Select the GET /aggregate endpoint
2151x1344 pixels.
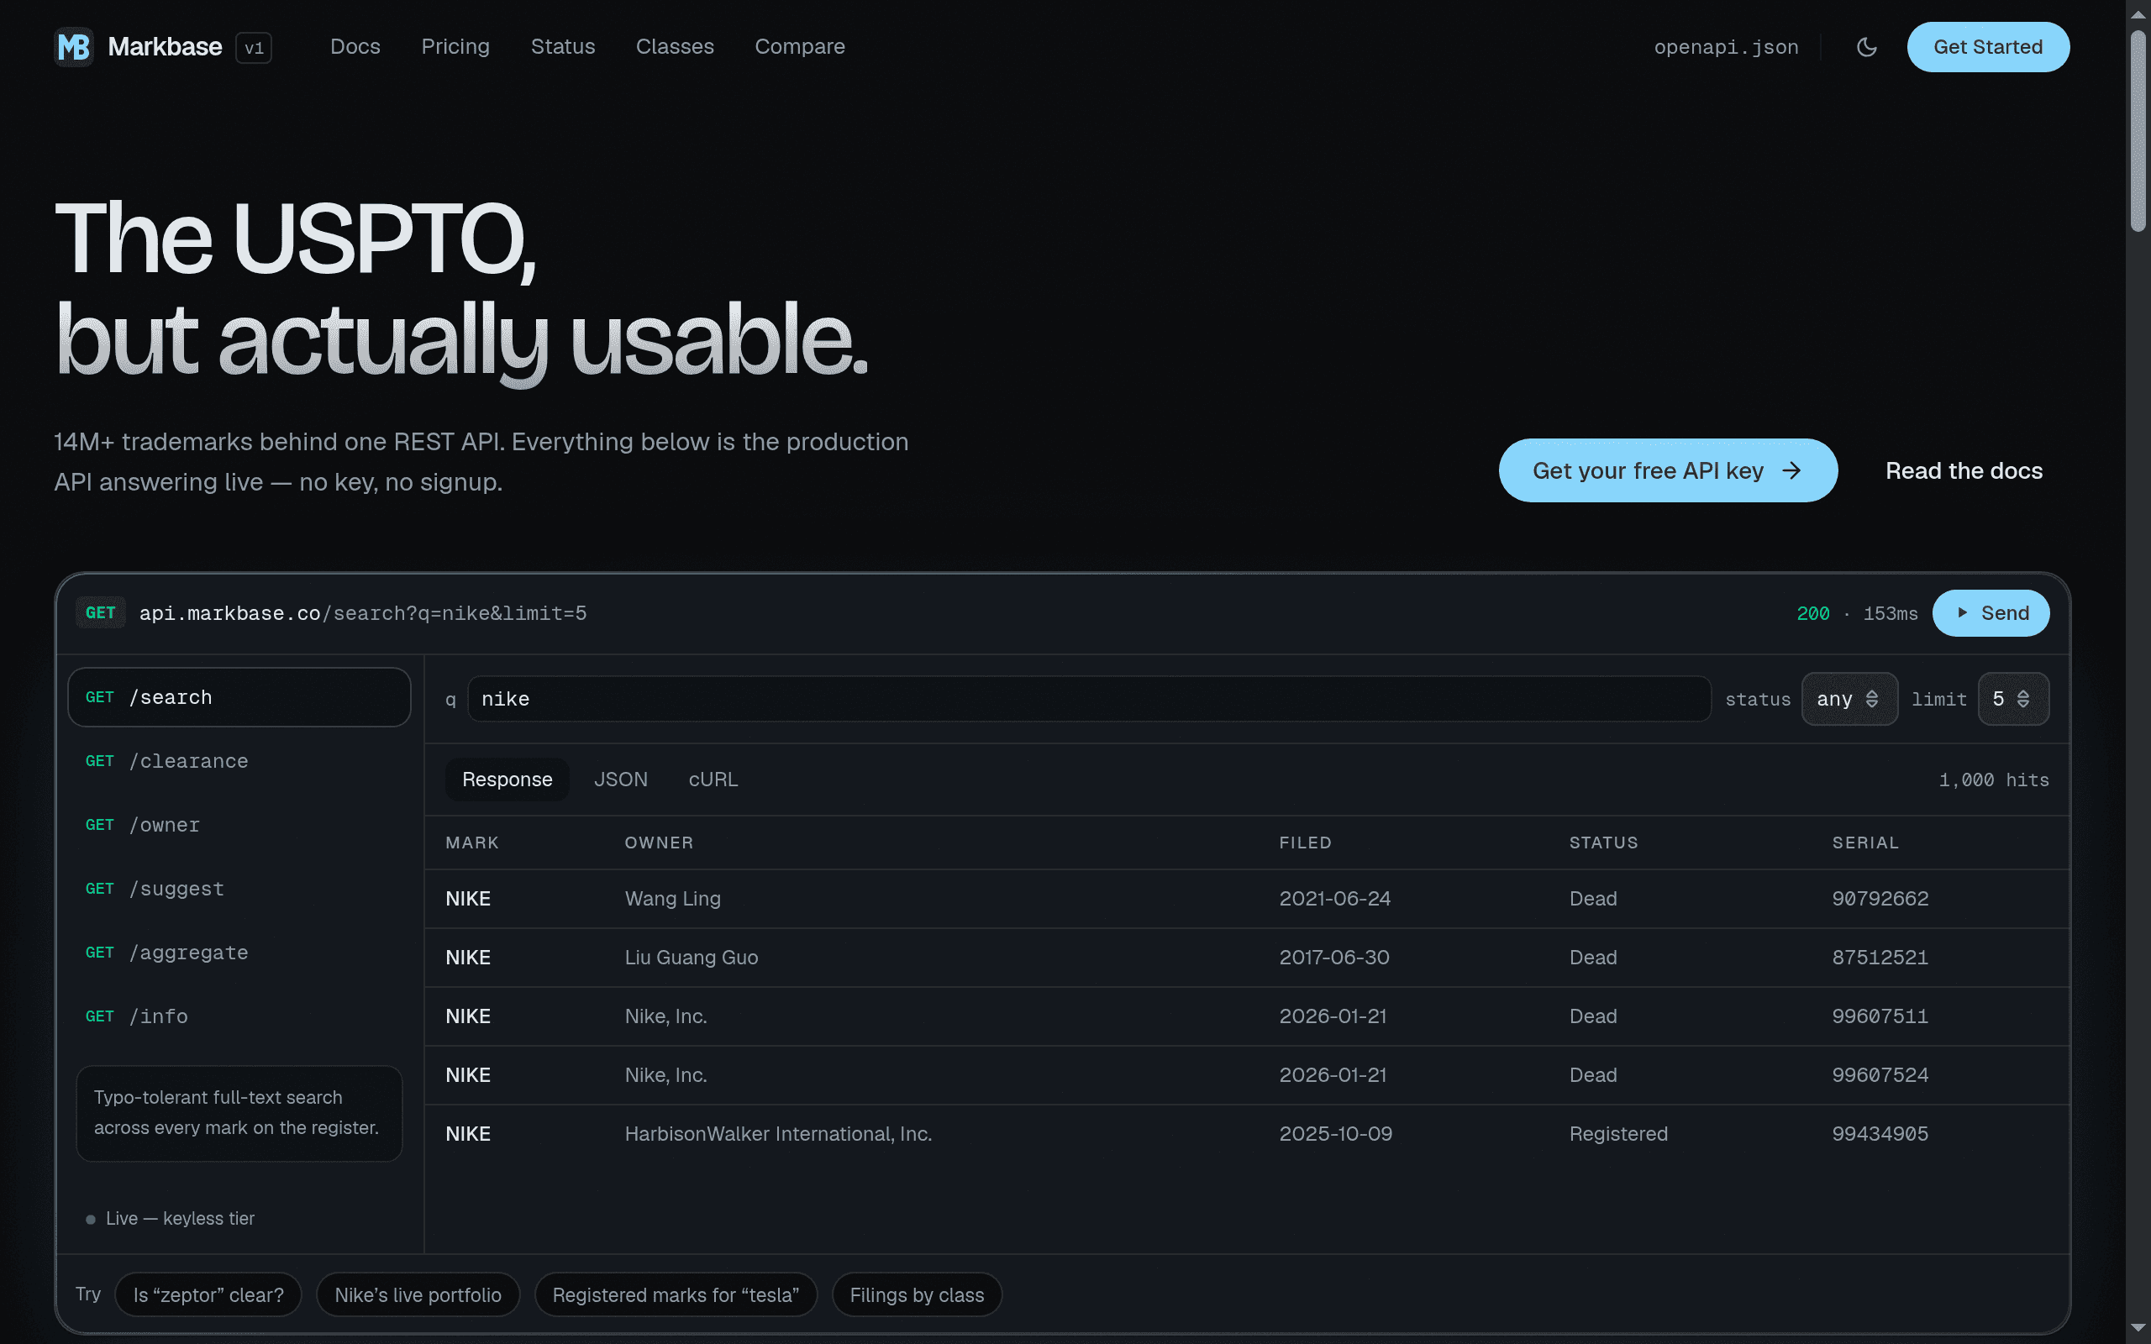(239, 953)
